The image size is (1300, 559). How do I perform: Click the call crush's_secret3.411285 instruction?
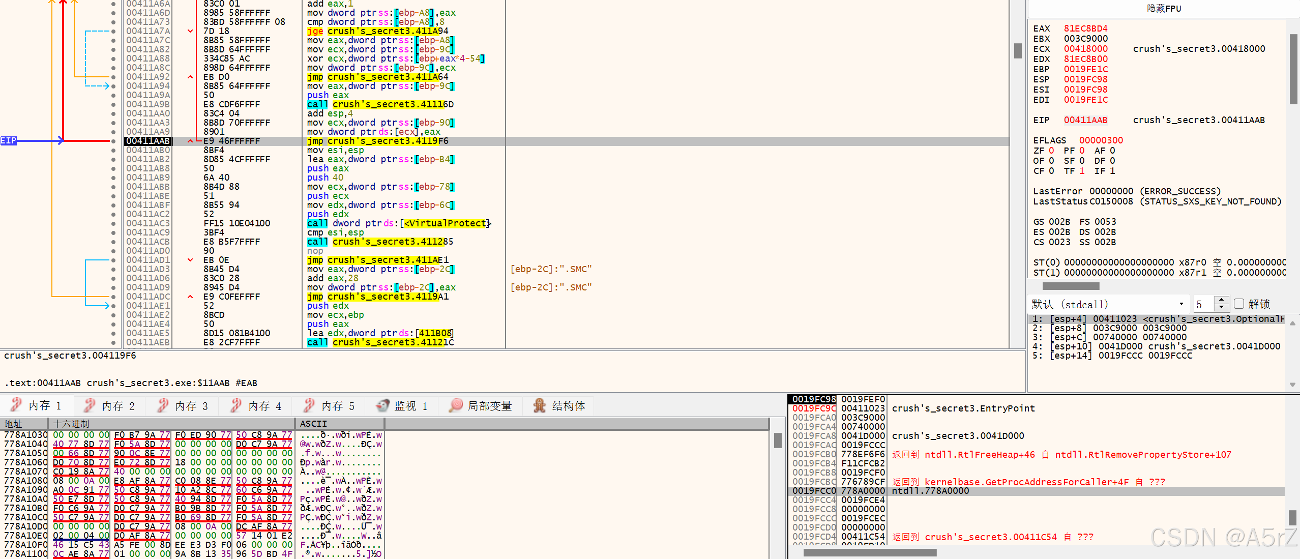[x=380, y=242]
